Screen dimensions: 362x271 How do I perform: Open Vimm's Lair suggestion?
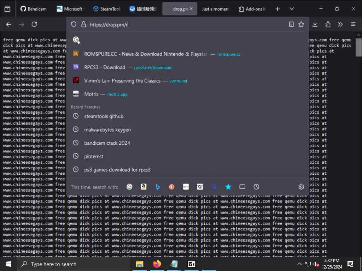click(x=187, y=81)
